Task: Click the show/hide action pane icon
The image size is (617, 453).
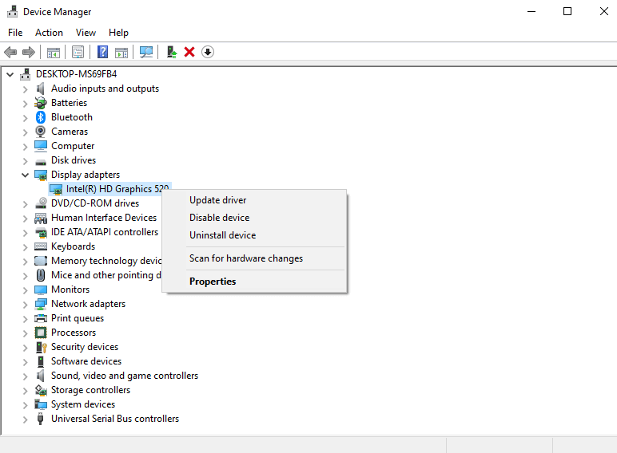Action: point(121,52)
